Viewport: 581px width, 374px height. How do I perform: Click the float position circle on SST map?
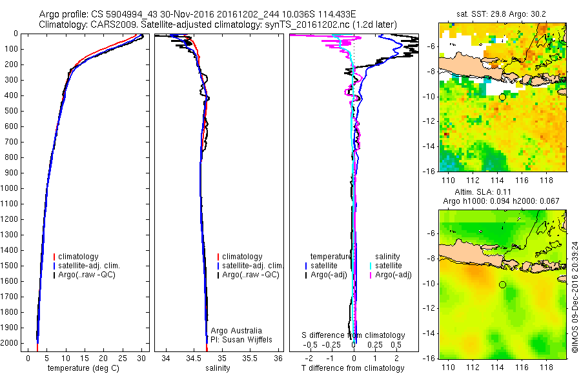[x=502, y=97]
